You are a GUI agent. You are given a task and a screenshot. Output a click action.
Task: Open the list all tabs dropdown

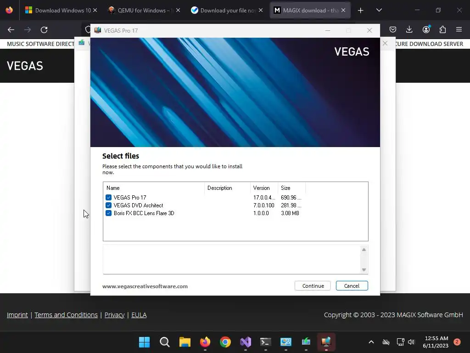coord(379,10)
